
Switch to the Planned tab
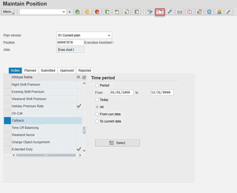30,71
